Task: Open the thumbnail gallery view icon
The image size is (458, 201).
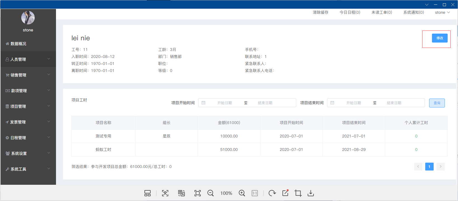Action: (x=148, y=193)
